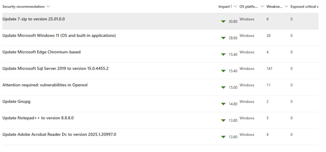Click the green impact arrow for 7-zip
Image resolution: width=326 pixels, height=152 pixels.
223,22
